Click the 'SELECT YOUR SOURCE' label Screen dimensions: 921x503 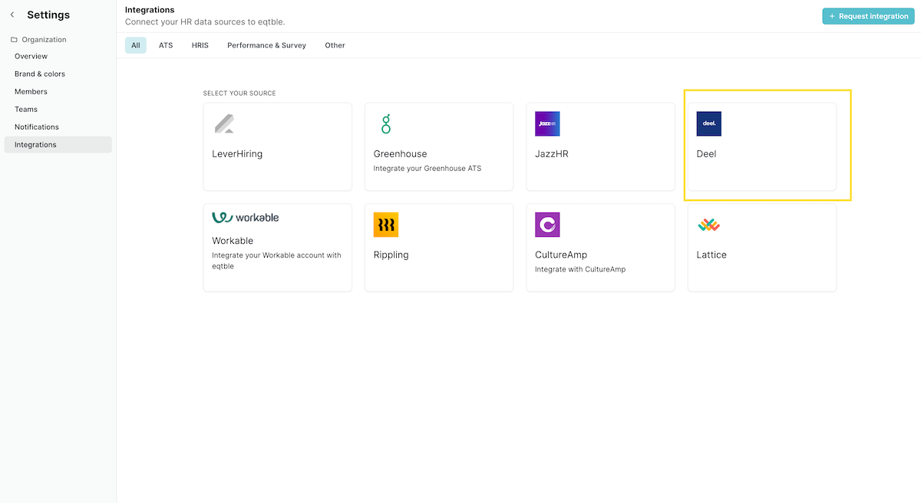[239, 94]
